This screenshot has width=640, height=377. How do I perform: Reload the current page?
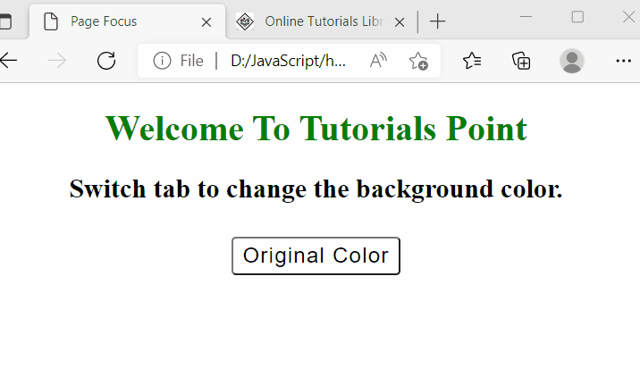[106, 61]
